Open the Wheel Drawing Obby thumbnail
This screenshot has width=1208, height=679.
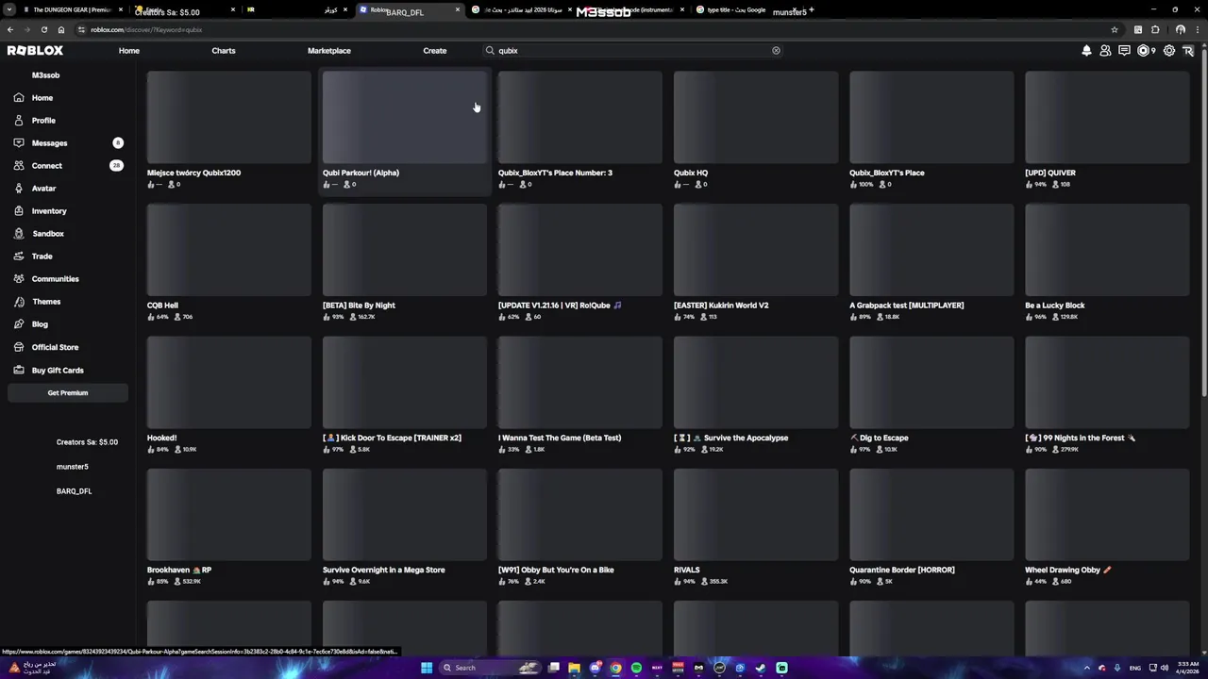tap(1107, 515)
